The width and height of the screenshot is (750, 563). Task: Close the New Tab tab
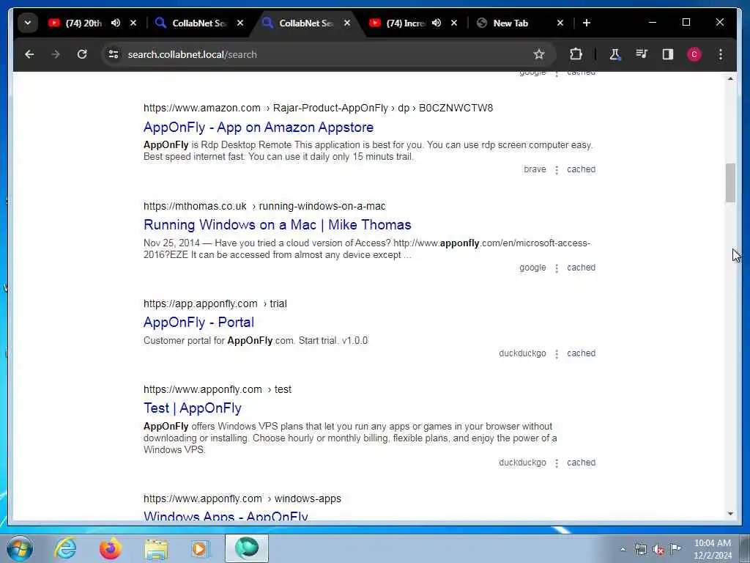[x=560, y=23]
